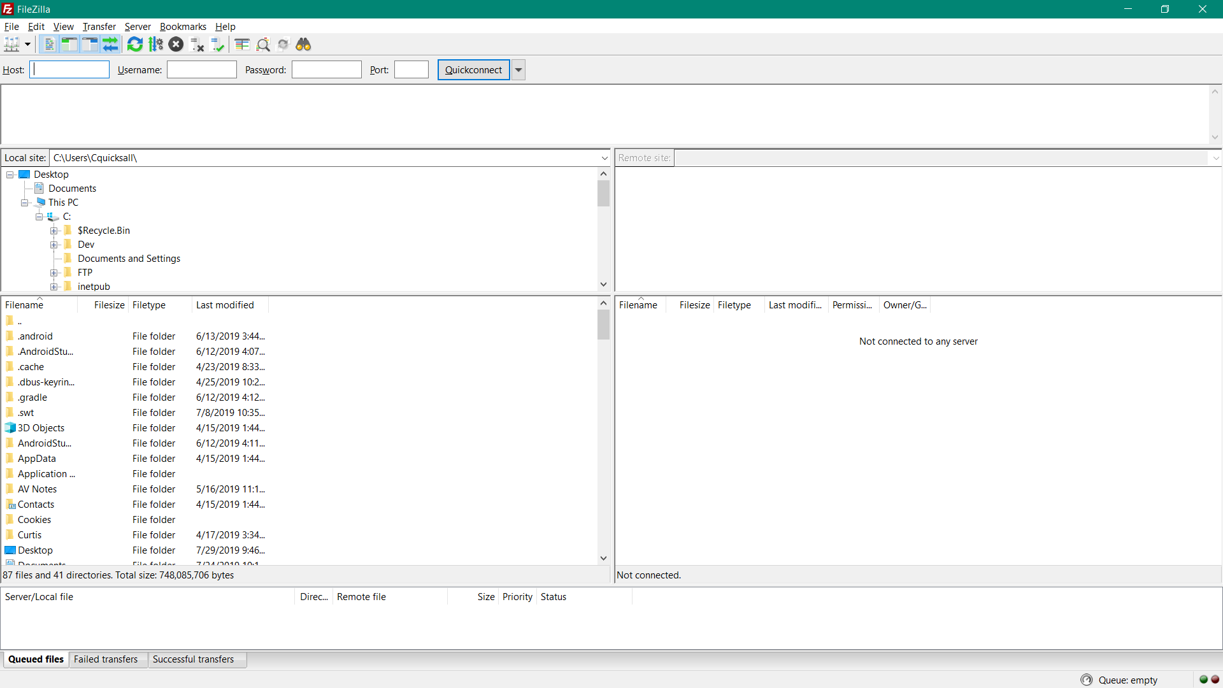Select Documents in the local tree
The height and width of the screenshot is (688, 1223).
[72, 189]
